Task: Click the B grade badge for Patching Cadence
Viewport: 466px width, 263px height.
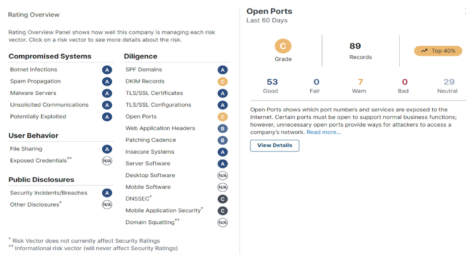Action: (223, 140)
